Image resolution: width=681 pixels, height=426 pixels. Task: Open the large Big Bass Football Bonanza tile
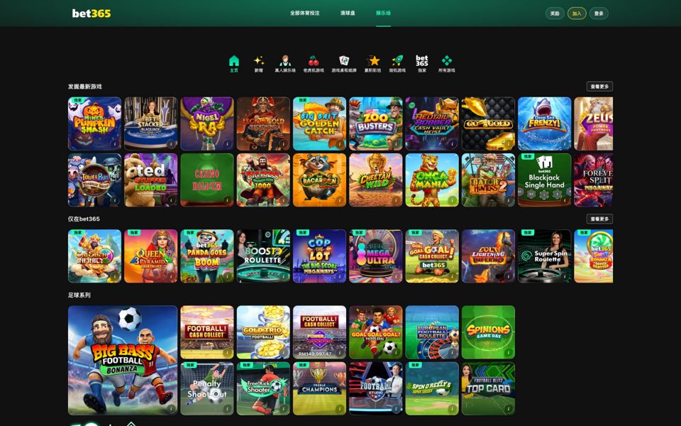coord(123,361)
